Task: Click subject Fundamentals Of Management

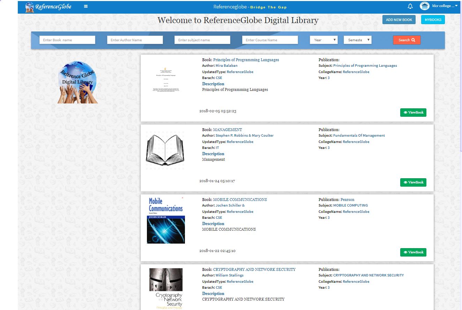Action: point(359,136)
